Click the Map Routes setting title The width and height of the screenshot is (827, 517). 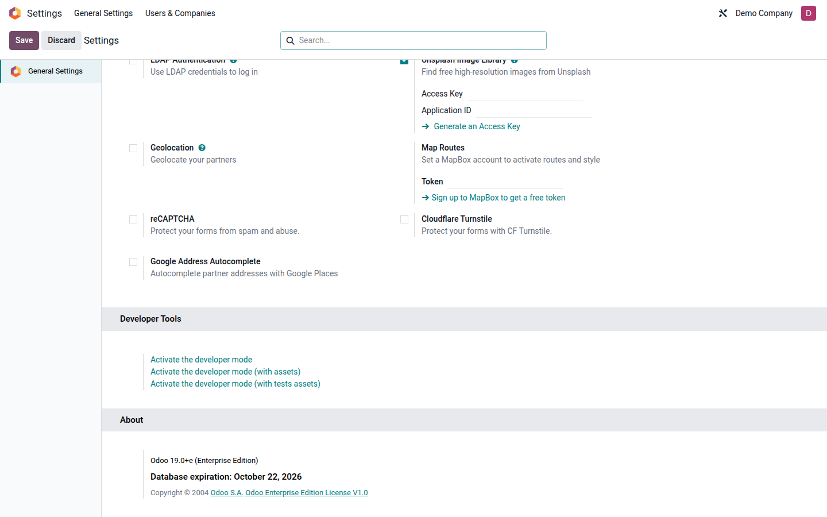[x=443, y=148]
